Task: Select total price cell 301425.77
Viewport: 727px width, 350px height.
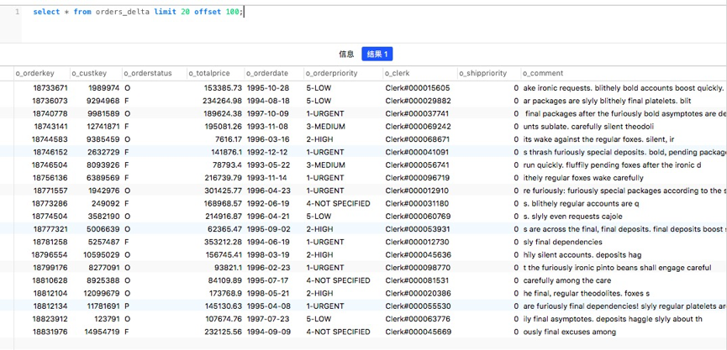Action: (x=223, y=191)
